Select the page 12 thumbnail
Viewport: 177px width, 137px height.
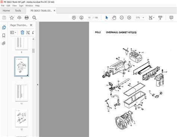pos(22,118)
